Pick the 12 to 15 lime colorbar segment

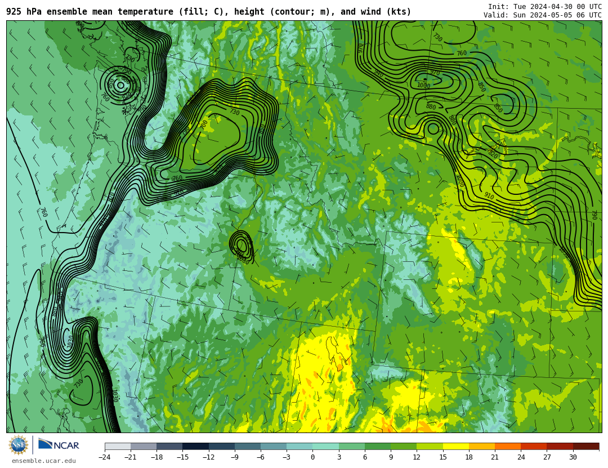click(430, 446)
